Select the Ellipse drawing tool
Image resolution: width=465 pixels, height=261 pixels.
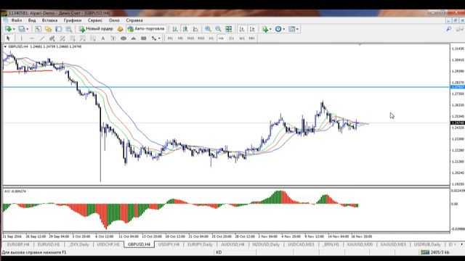[x=124, y=38]
